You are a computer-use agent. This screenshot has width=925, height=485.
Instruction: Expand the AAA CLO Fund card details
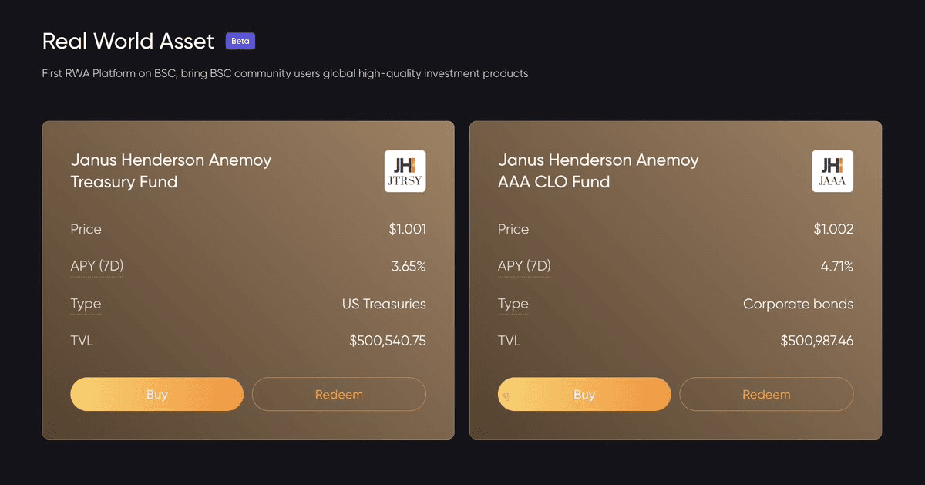(675, 279)
